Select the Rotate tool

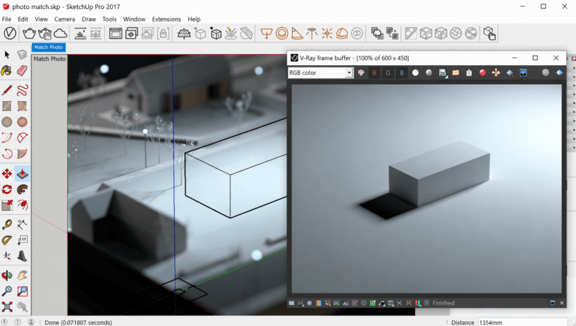pyautogui.click(x=7, y=189)
